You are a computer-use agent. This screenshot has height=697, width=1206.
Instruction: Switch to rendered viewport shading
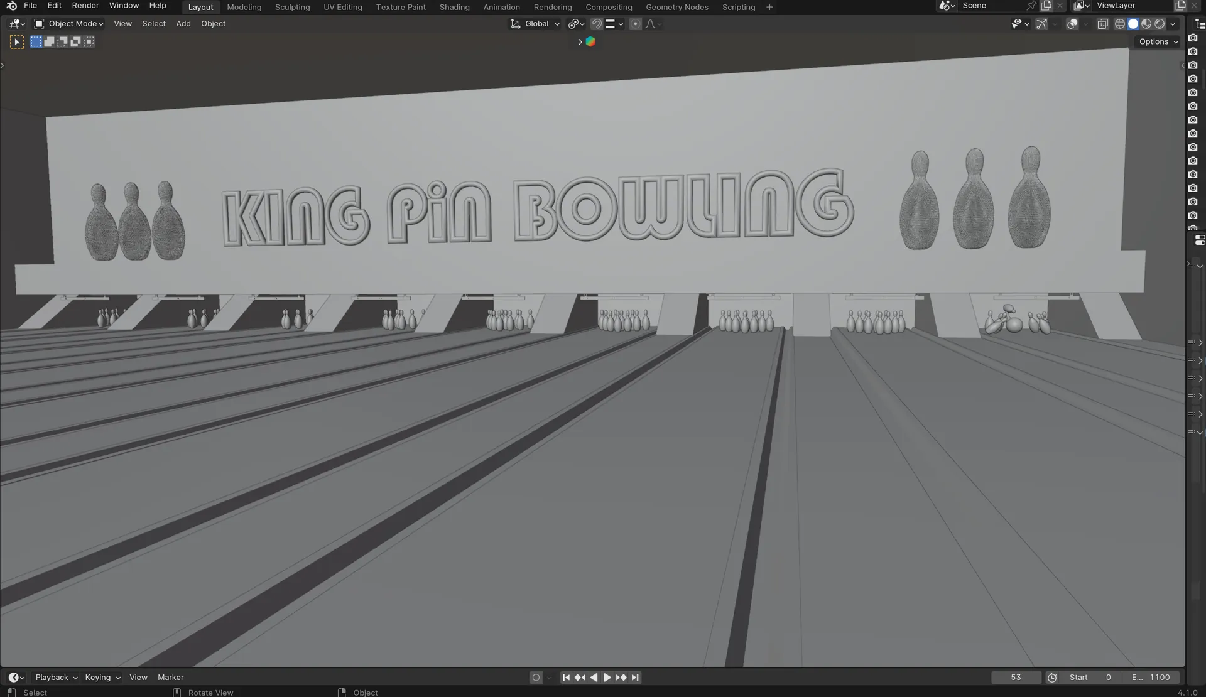click(x=1160, y=24)
